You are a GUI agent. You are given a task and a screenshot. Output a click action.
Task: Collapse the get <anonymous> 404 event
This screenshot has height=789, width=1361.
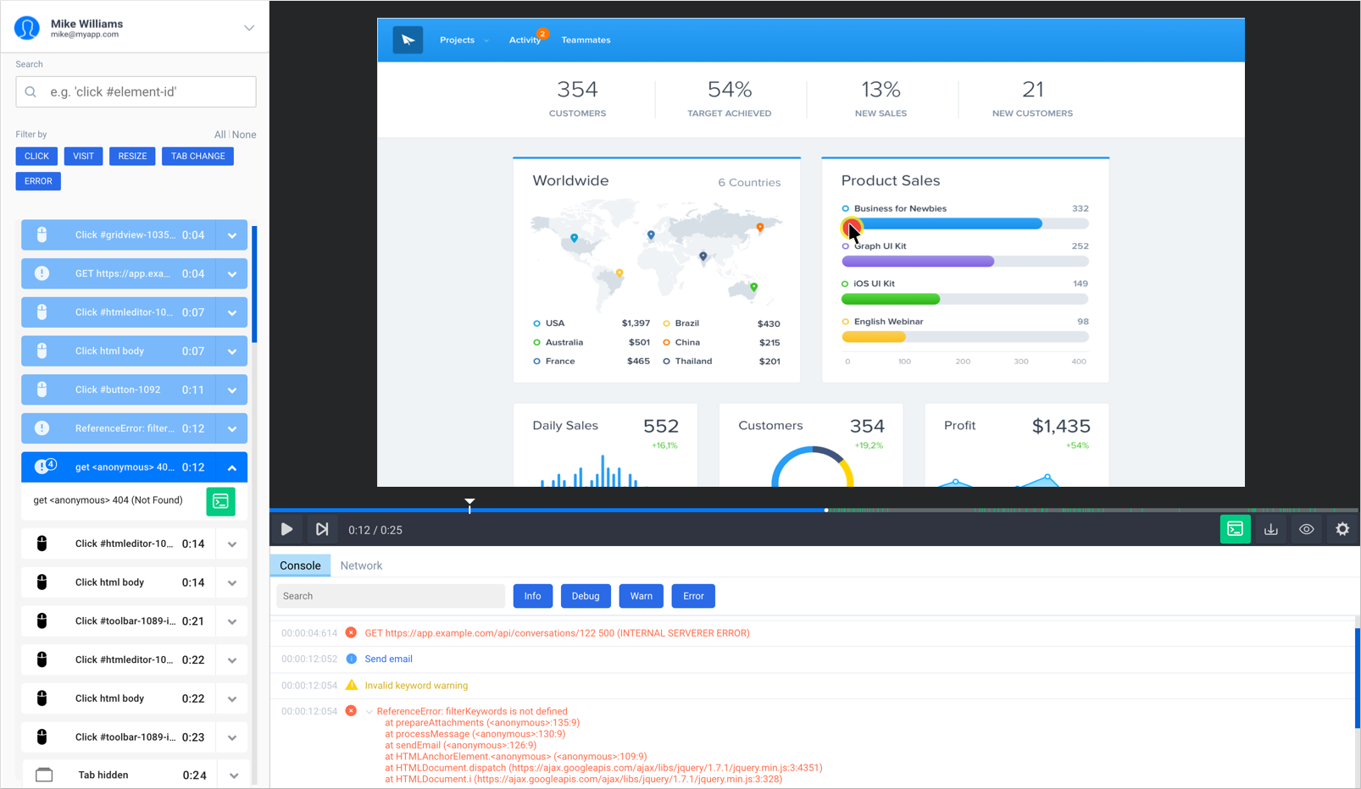pyautogui.click(x=232, y=467)
